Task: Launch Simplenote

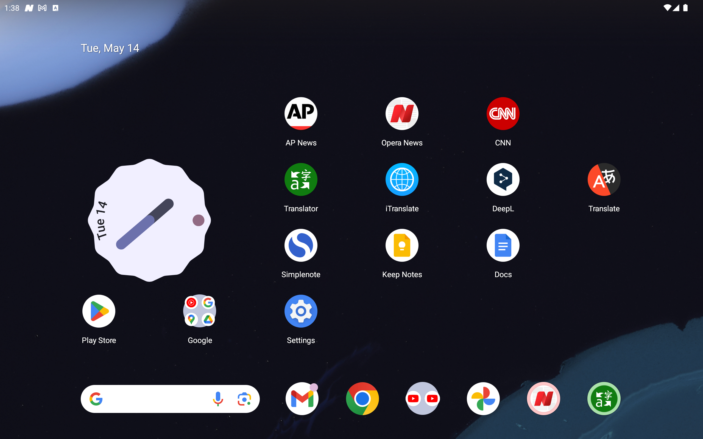Action: tap(301, 245)
